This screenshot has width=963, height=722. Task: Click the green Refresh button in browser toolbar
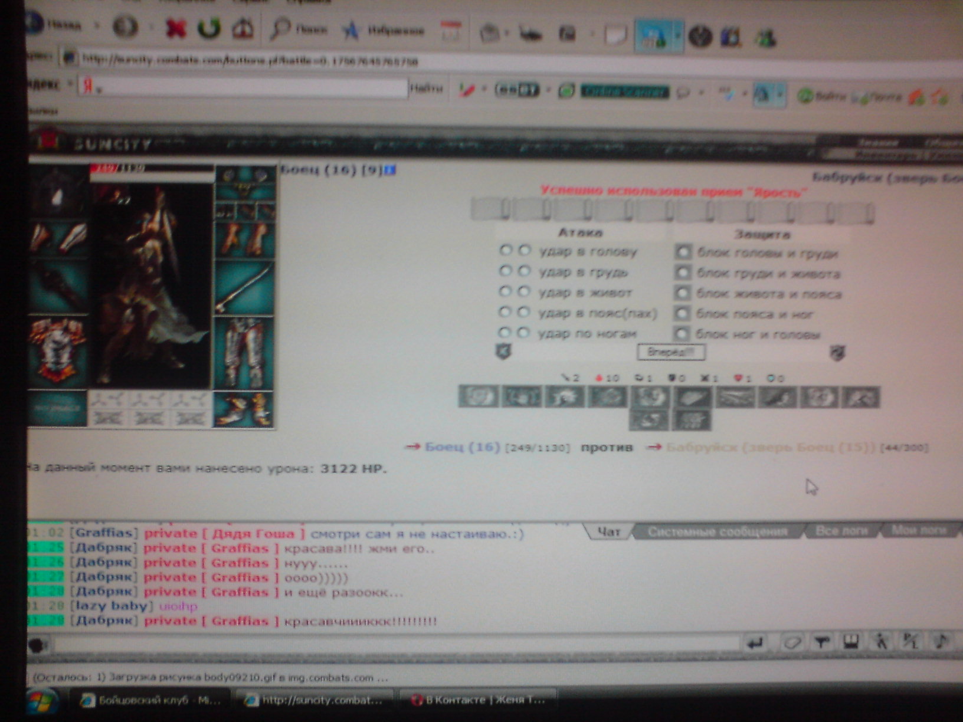click(208, 28)
